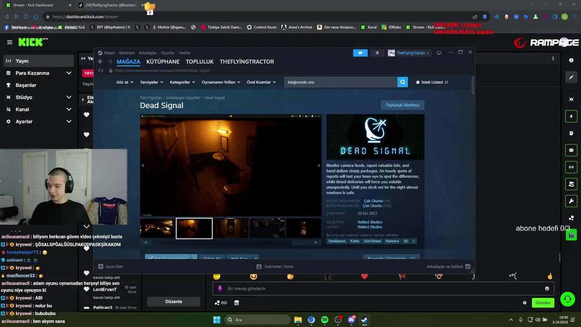Open the chat bubble icon in Kick right sidebar
This screenshot has width=581, height=327.
tap(571, 150)
